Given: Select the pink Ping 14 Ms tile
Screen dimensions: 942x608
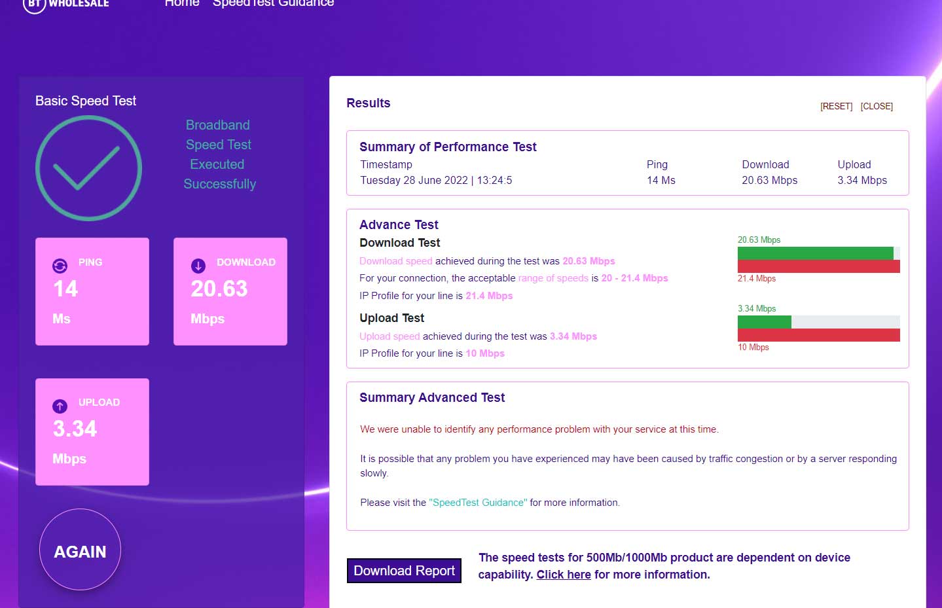Looking at the screenshot, I should pyautogui.click(x=92, y=291).
